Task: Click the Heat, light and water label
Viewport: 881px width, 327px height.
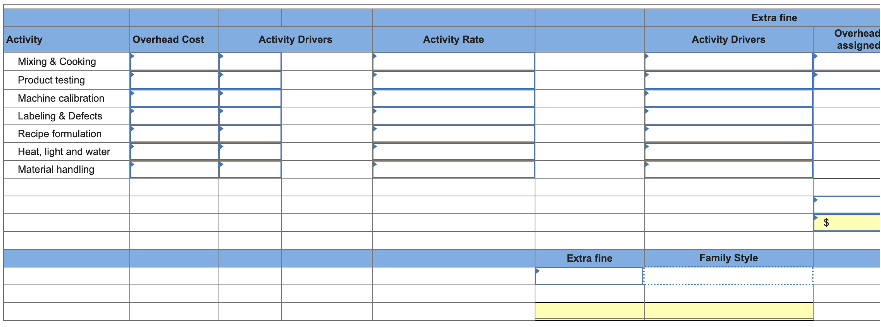Action: (x=64, y=152)
